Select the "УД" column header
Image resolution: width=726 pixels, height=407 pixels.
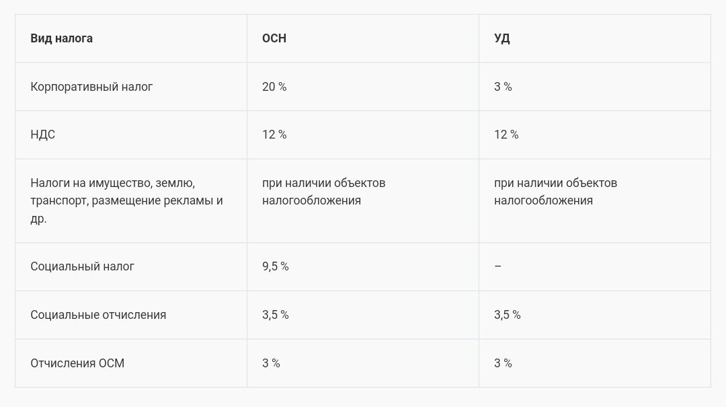(x=502, y=38)
